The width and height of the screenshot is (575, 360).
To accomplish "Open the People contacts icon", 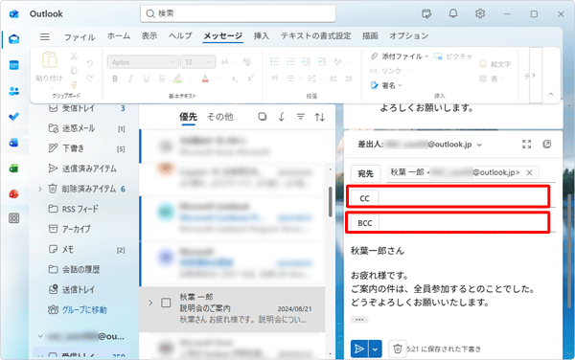I will point(14,91).
